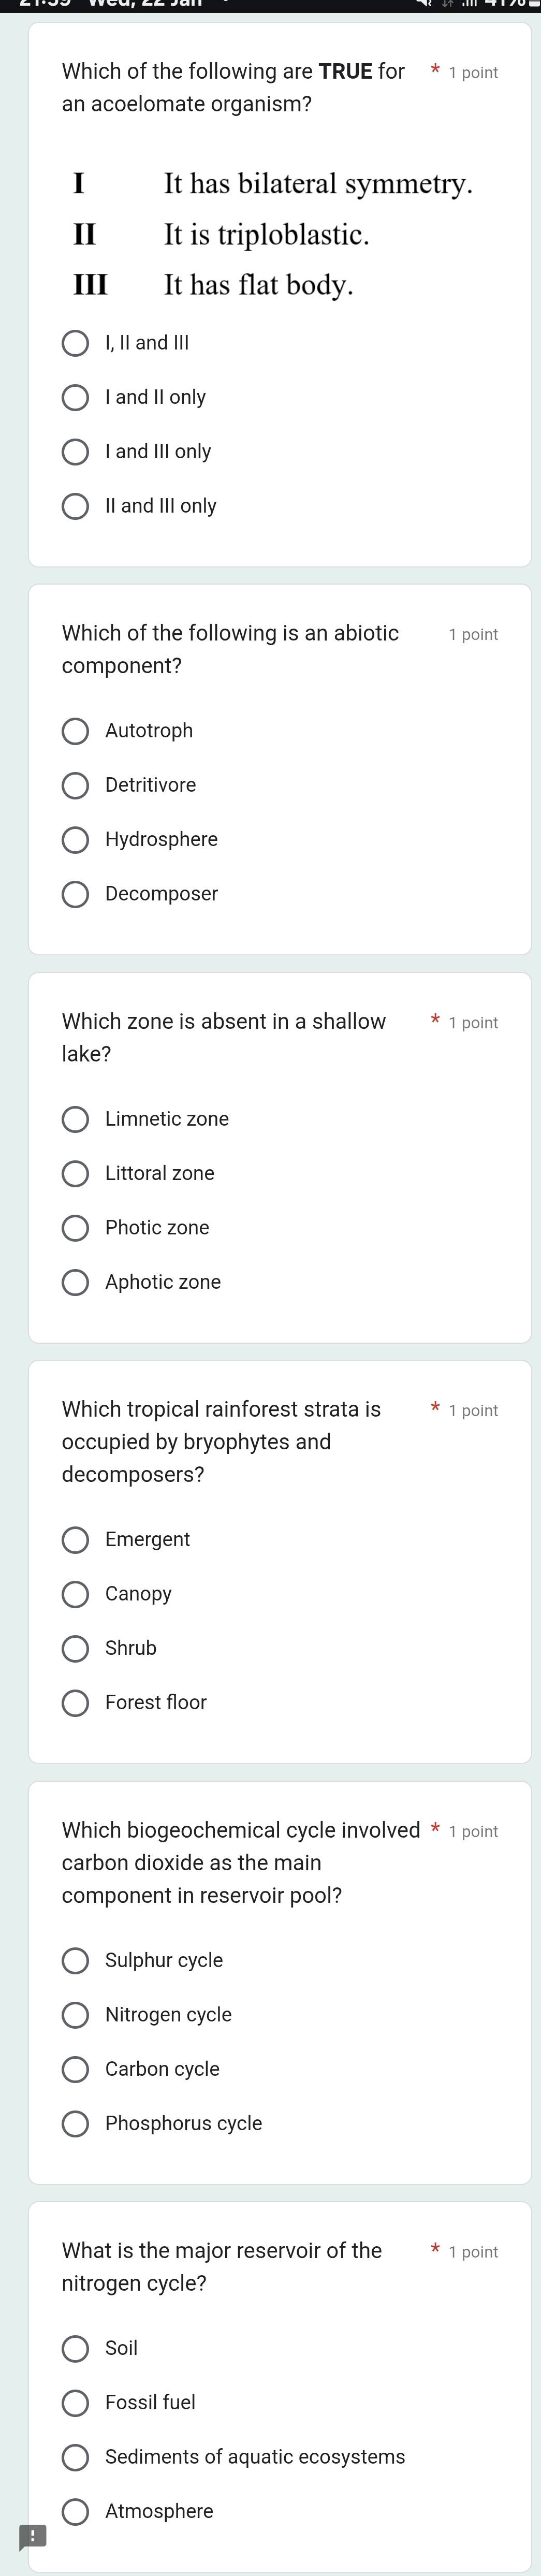Select 'Soil' radio button
The height and width of the screenshot is (2576, 541).
point(75,2348)
